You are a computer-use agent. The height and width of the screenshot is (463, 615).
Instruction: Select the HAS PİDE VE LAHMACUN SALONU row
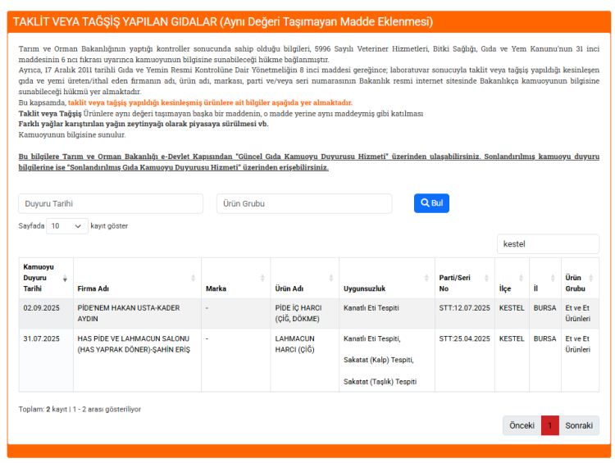click(136, 344)
